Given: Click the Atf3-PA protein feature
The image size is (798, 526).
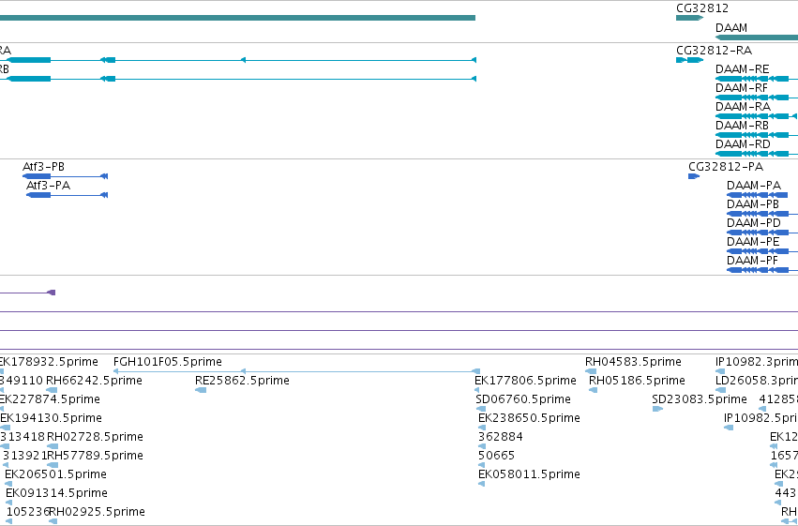Looking at the screenshot, I should pos(68,195).
